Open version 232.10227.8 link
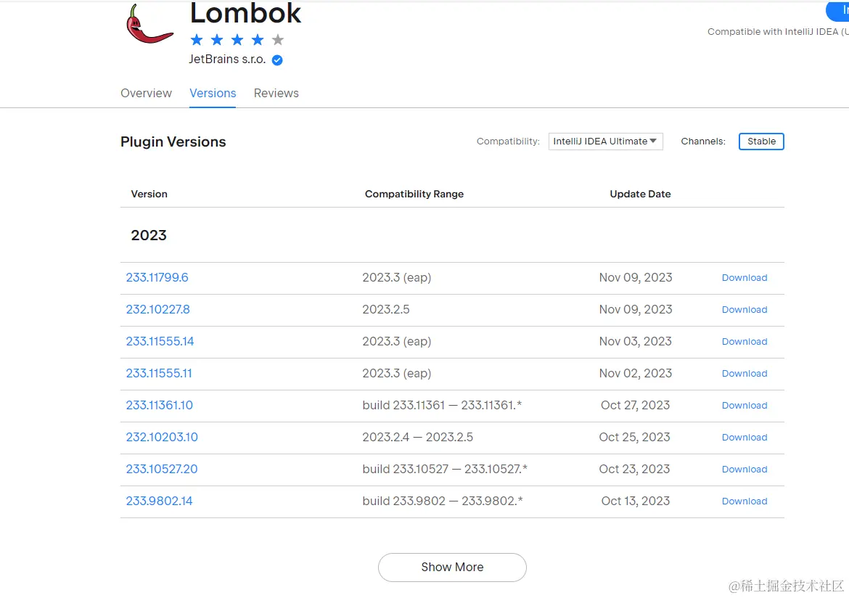This screenshot has height=598, width=849. coord(158,309)
